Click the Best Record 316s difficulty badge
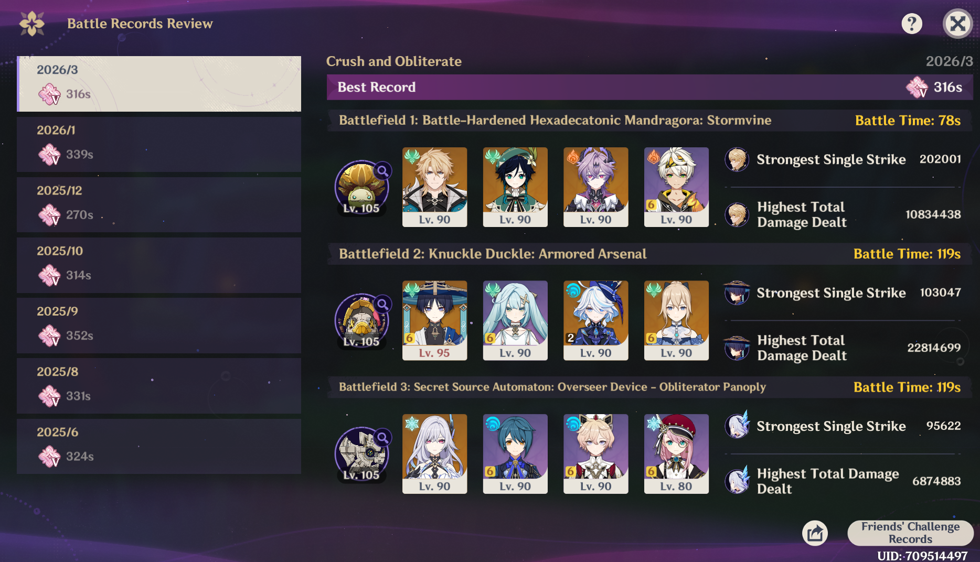The width and height of the screenshot is (980, 562). (x=917, y=87)
